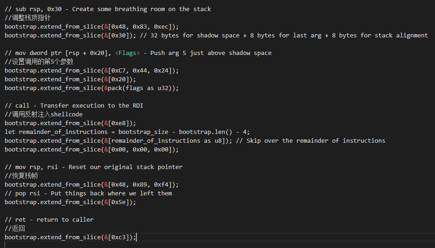Image resolution: width=435 pixels, height=248 pixels.
Task: Click the 'let remainder_of_instructions' declaration line
Action: [x=127, y=132]
